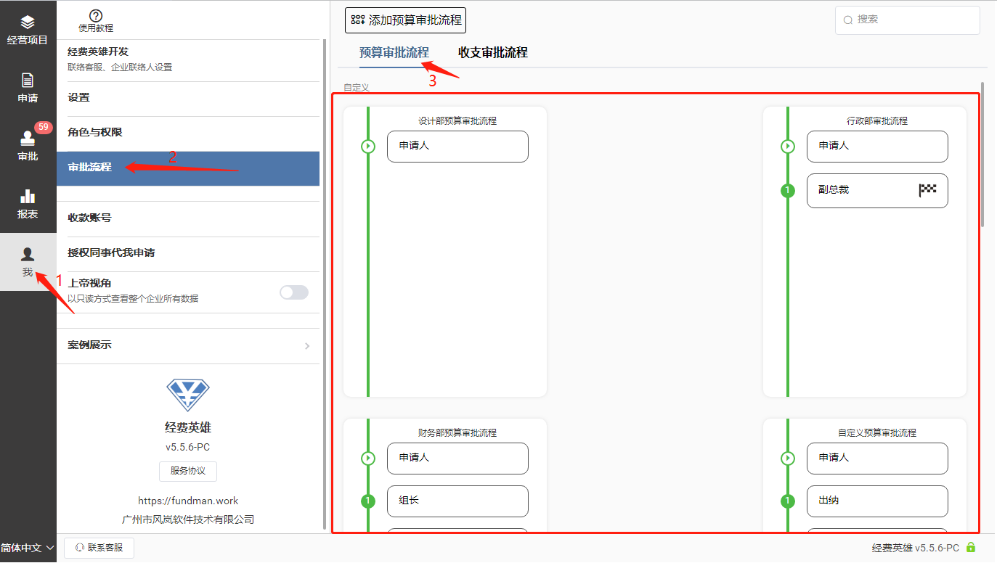Screen dimensions: 997x563
Task: Toggle the 上帝视角 switch
Action: tap(294, 292)
